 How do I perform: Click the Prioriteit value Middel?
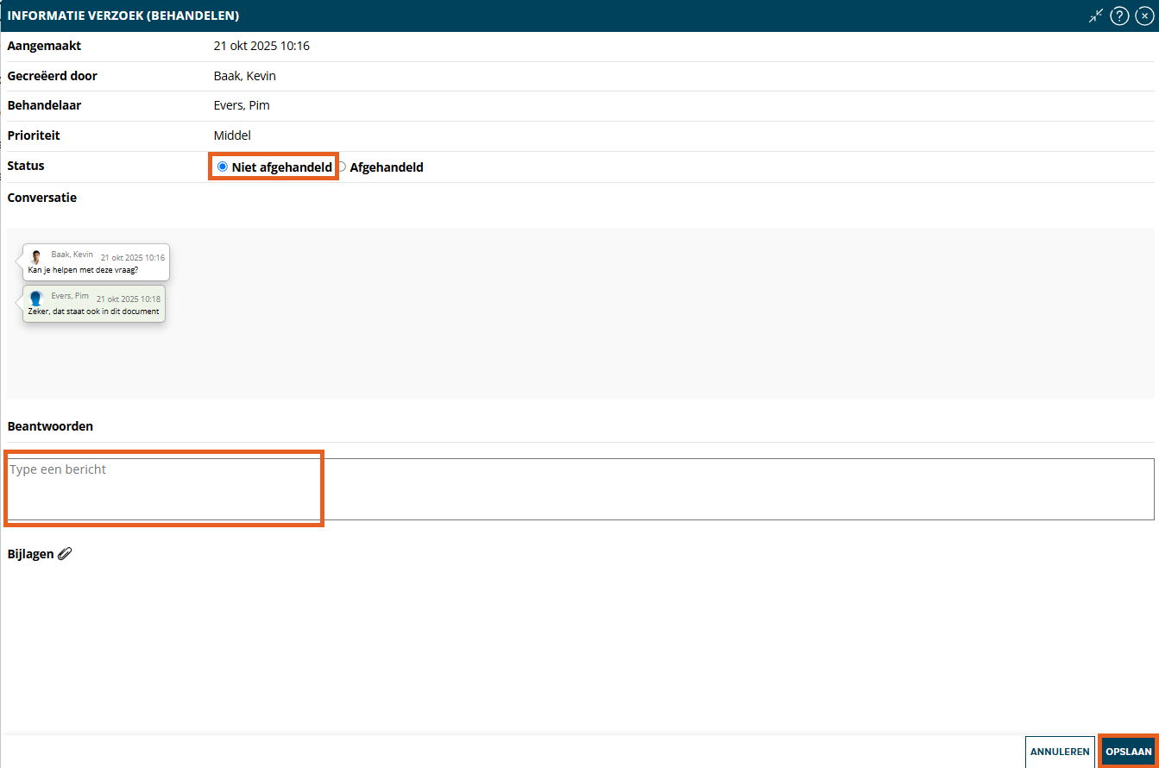point(232,135)
